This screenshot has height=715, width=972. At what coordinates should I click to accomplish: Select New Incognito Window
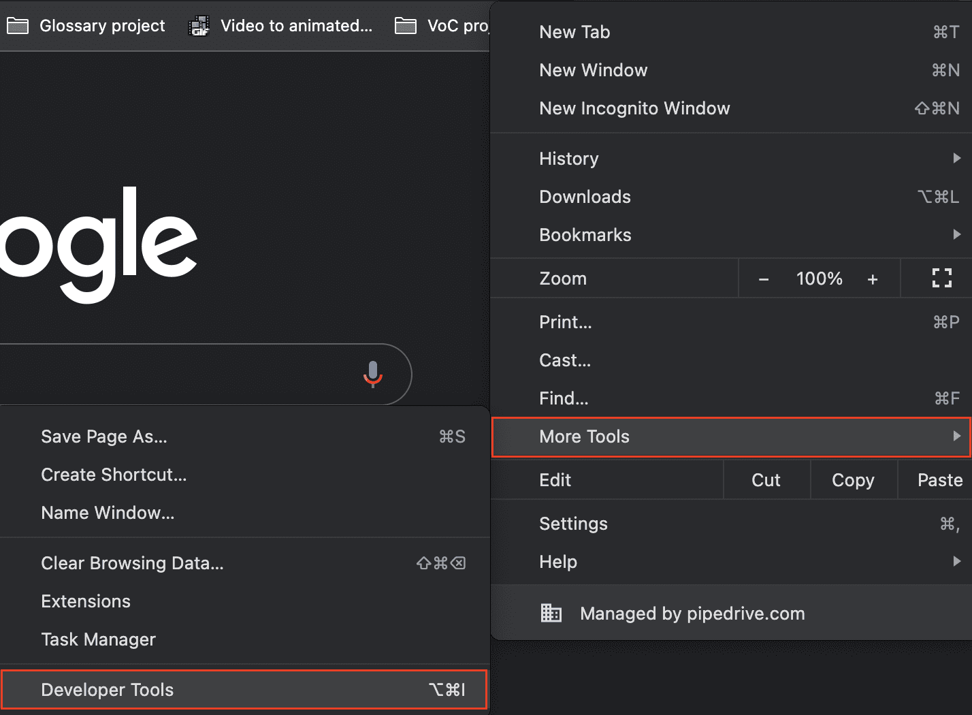point(634,108)
